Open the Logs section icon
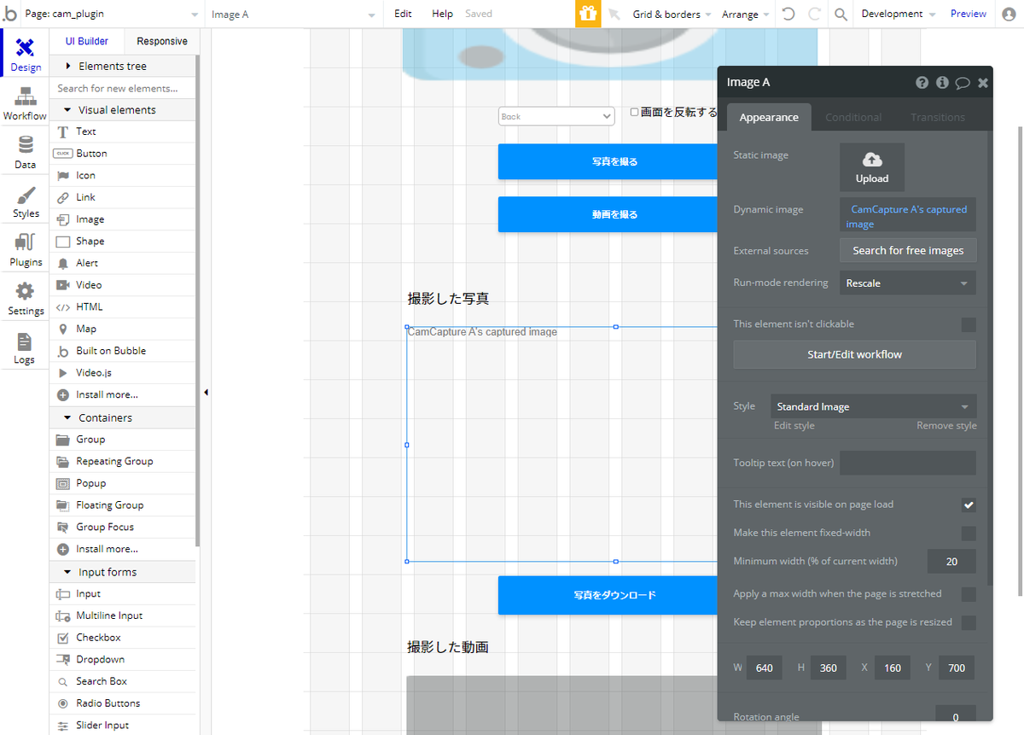Image resolution: width=1024 pixels, height=735 pixels. (25, 347)
